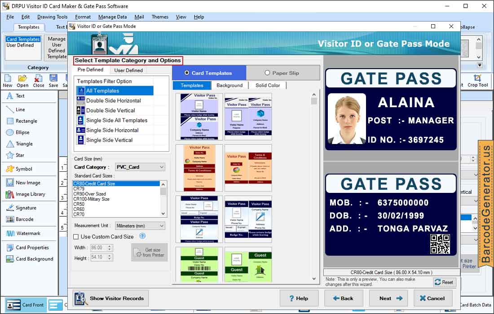Viewport: 494px width, 314px height.
Task: Click the Save toolbar icon
Action: pos(53,81)
